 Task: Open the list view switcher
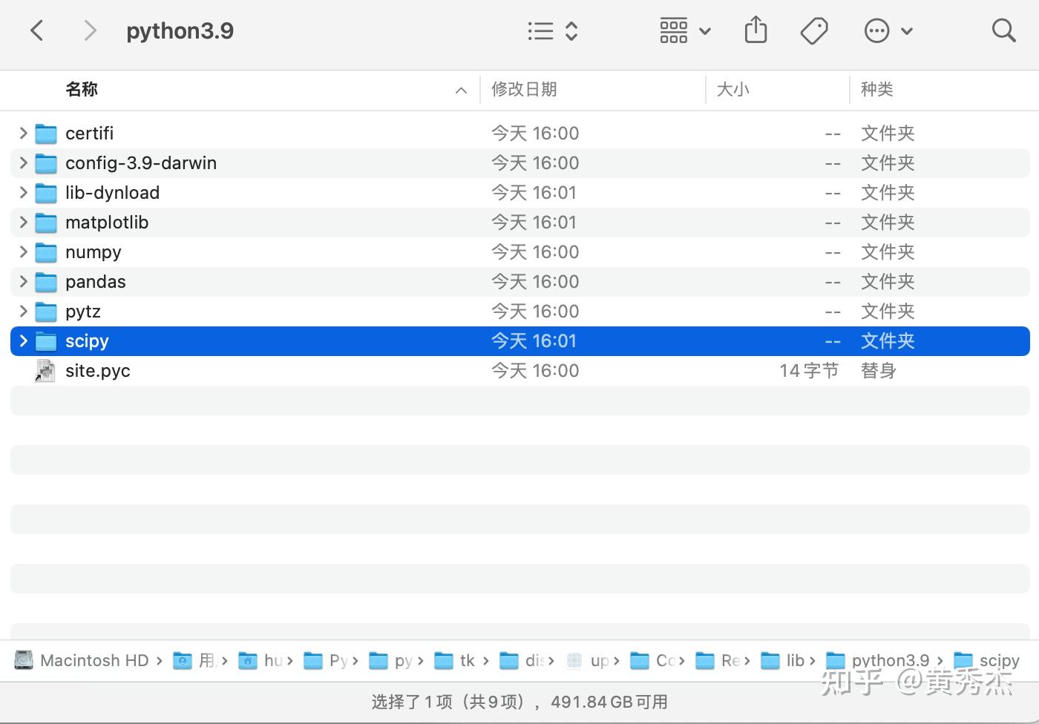pos(553,30)
